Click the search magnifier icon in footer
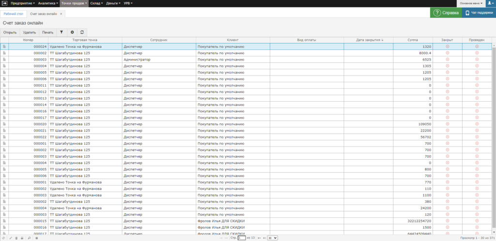The width and height of the screenshot is (496, 241). (30, 238)
